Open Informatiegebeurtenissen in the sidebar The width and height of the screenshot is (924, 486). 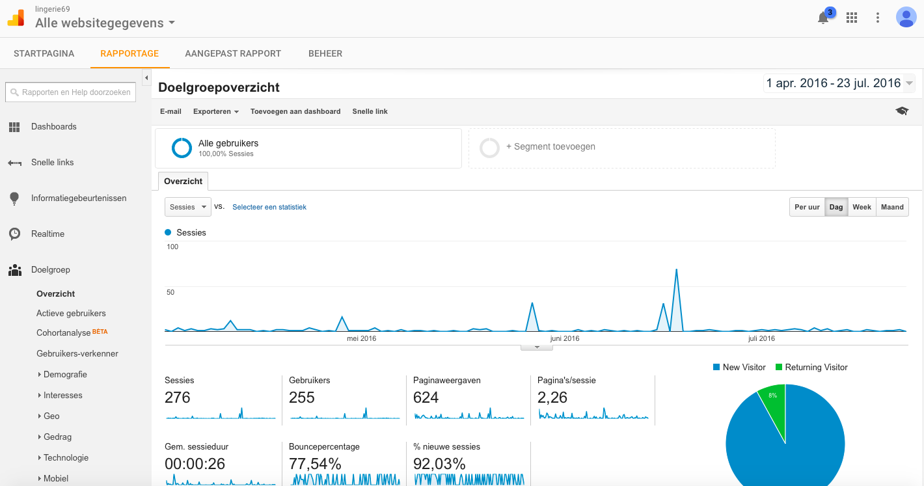[79, 198]
